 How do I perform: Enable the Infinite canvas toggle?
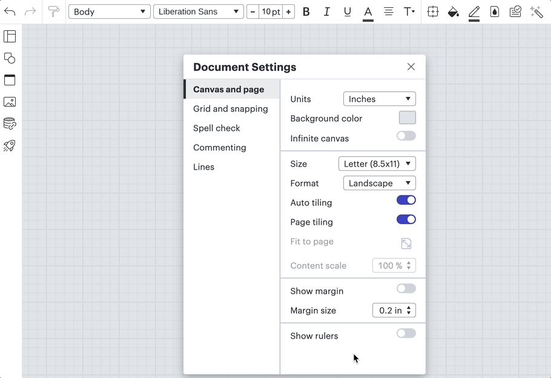click(406, 136)
